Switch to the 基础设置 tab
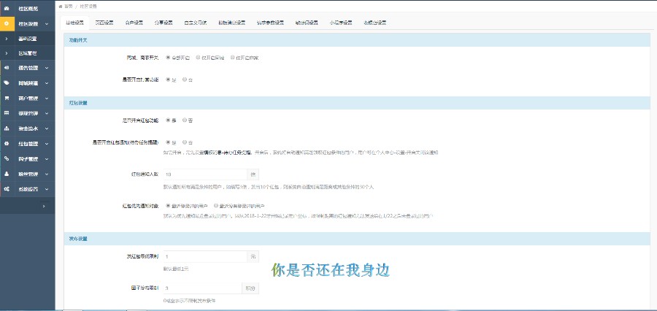The width and height of the screenshot is (657, 311). pos(74,23)
